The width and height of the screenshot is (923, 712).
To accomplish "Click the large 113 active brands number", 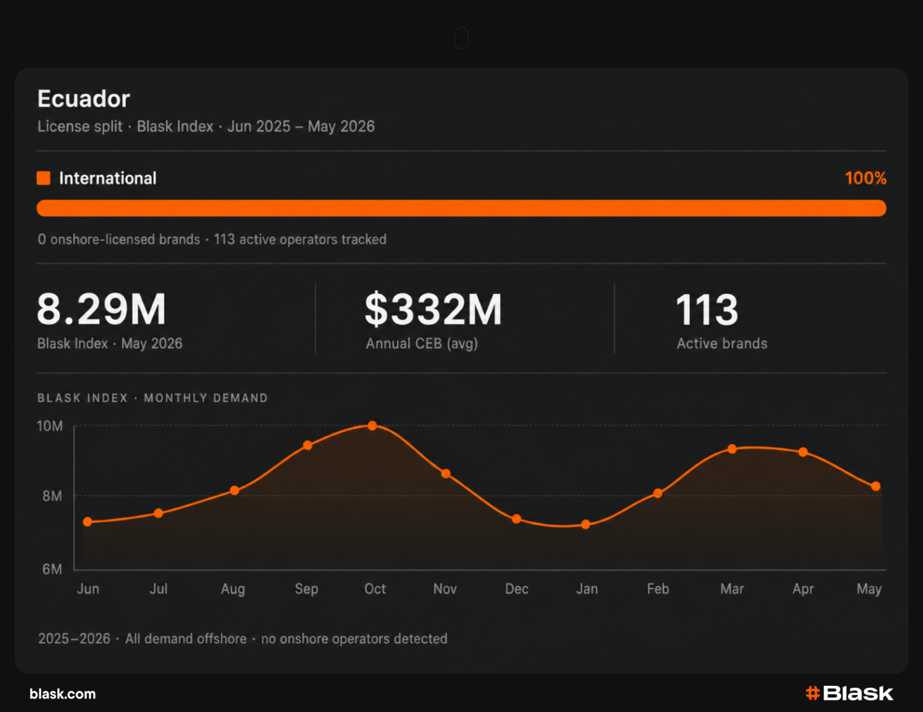I will [707, 309].
